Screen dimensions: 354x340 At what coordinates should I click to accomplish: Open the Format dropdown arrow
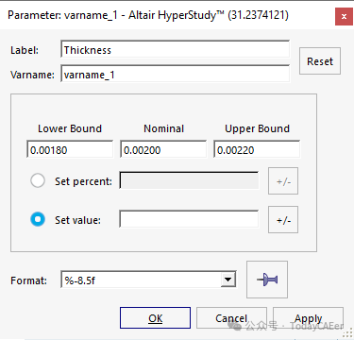coord(228,280)
